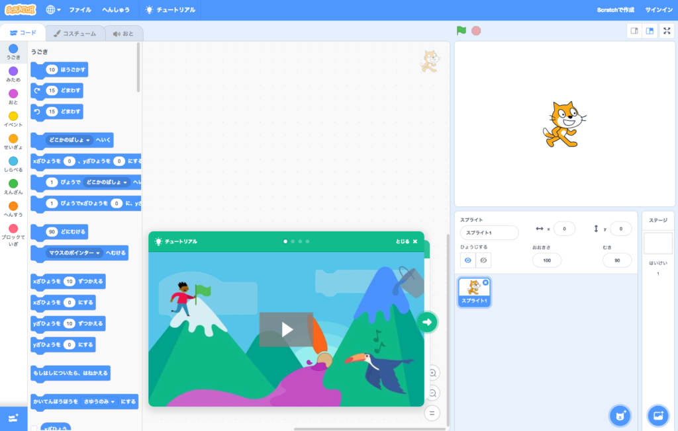Select first tutorial progress dot
678x431 pixels.
coord(285,241)
